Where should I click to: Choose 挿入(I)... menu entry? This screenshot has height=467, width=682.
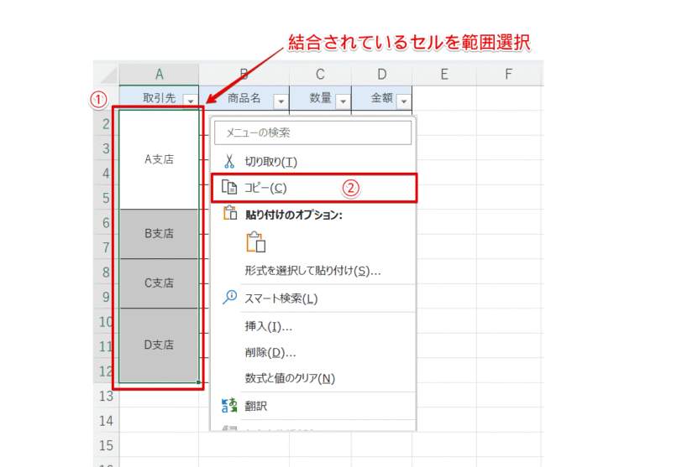(313, 325)
